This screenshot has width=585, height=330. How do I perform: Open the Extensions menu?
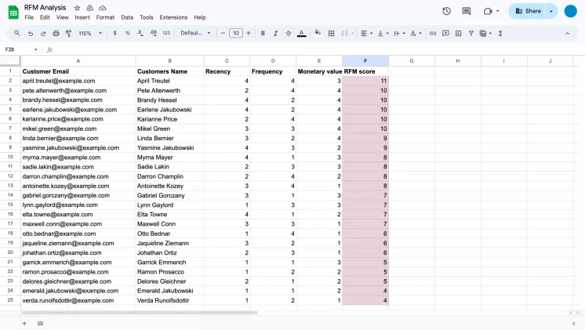173,17
